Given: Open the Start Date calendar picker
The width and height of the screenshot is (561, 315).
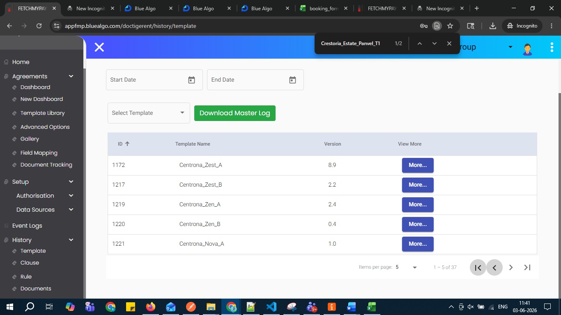Looking at the screenshot, I should pos(191,80).
